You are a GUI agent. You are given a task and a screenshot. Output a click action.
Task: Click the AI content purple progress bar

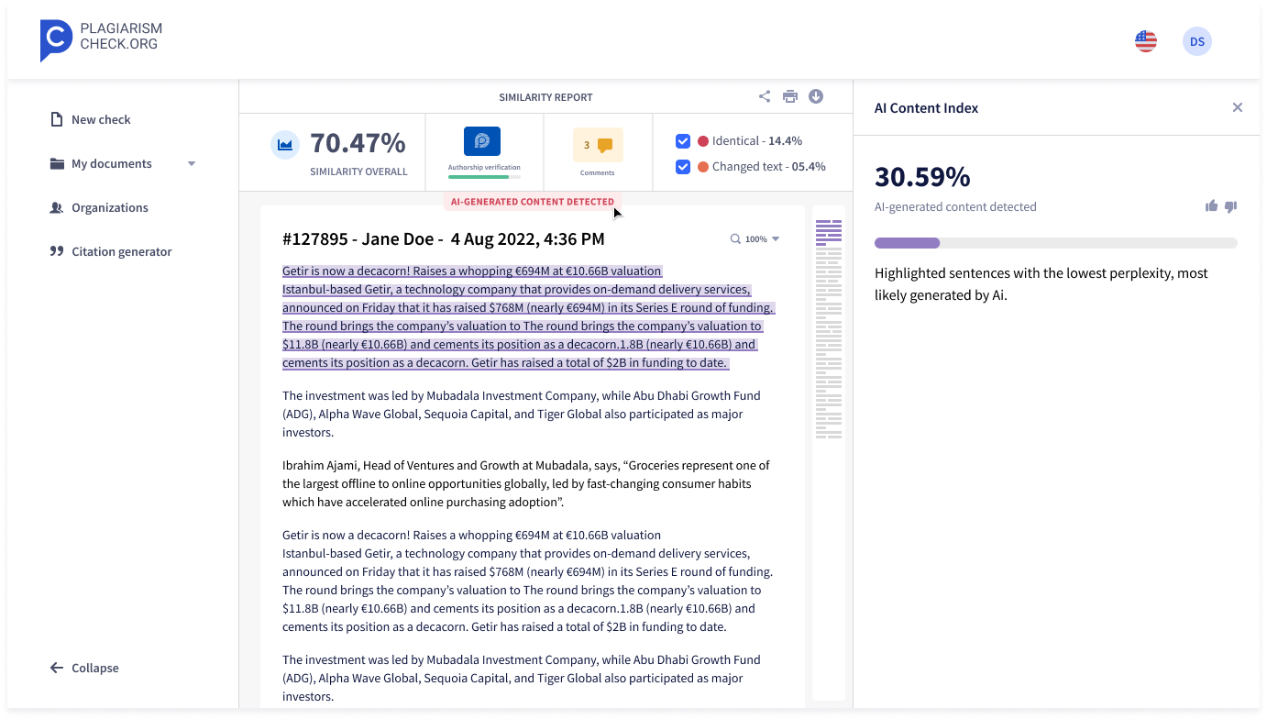[1056, 243]
